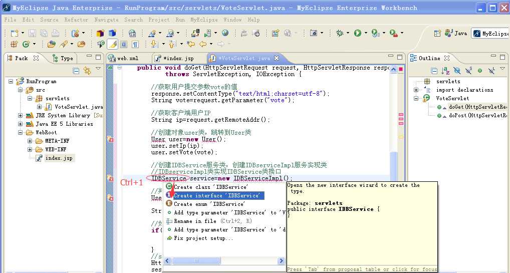This screenshot has width=510, height=273.
Task: Expand Java EE 5 Libraries node
Action: point(20,124)
